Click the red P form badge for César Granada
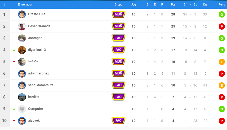 click(x=222, y=26)
